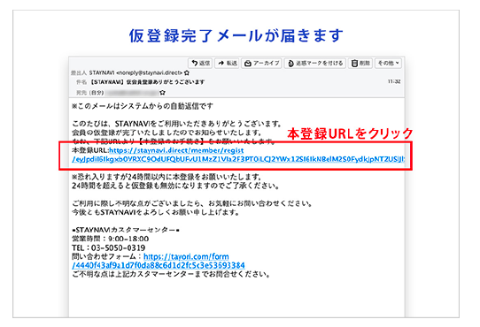480x327 pixels.
Task: Click the line 今後ともSTAYNAVIをよろしくお願い申し上げます
Action: [156, 212]
